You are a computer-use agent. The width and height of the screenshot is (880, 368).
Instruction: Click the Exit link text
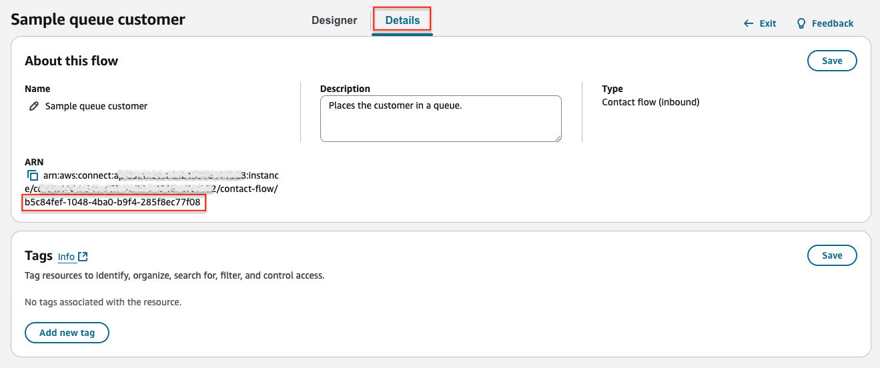(x=768, y=23)
